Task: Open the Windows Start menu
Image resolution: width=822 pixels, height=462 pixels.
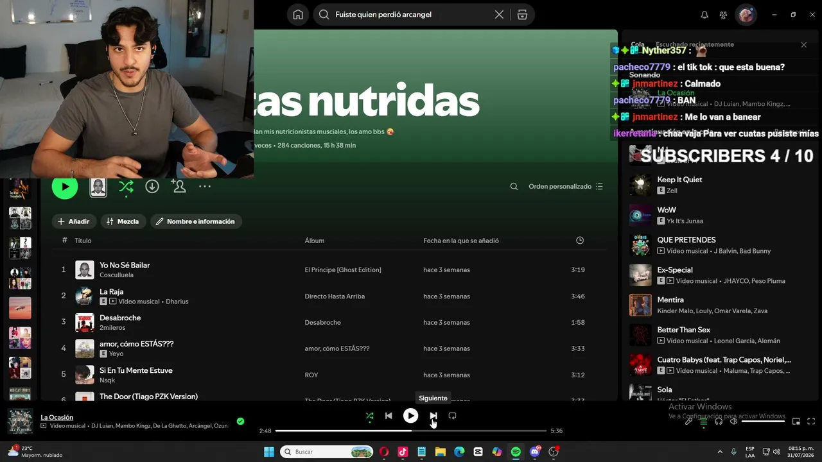Action: (x=269, y=452)
